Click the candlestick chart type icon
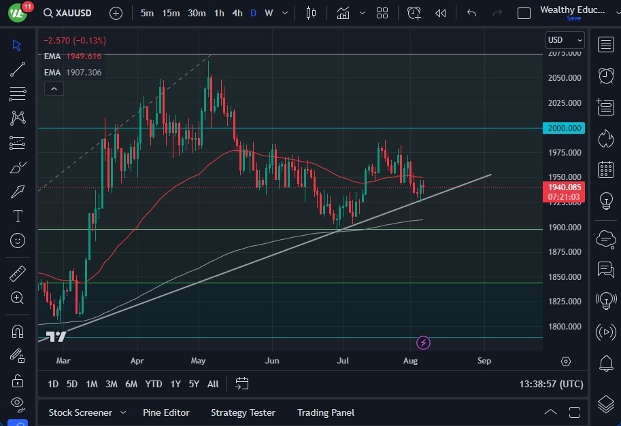Image resolution: width=621 pixels, height=426 pixels. 312,13
